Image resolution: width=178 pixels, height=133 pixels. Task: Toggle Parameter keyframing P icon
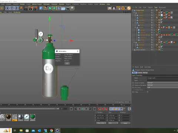pyautogui.click(x=121, y=109)
